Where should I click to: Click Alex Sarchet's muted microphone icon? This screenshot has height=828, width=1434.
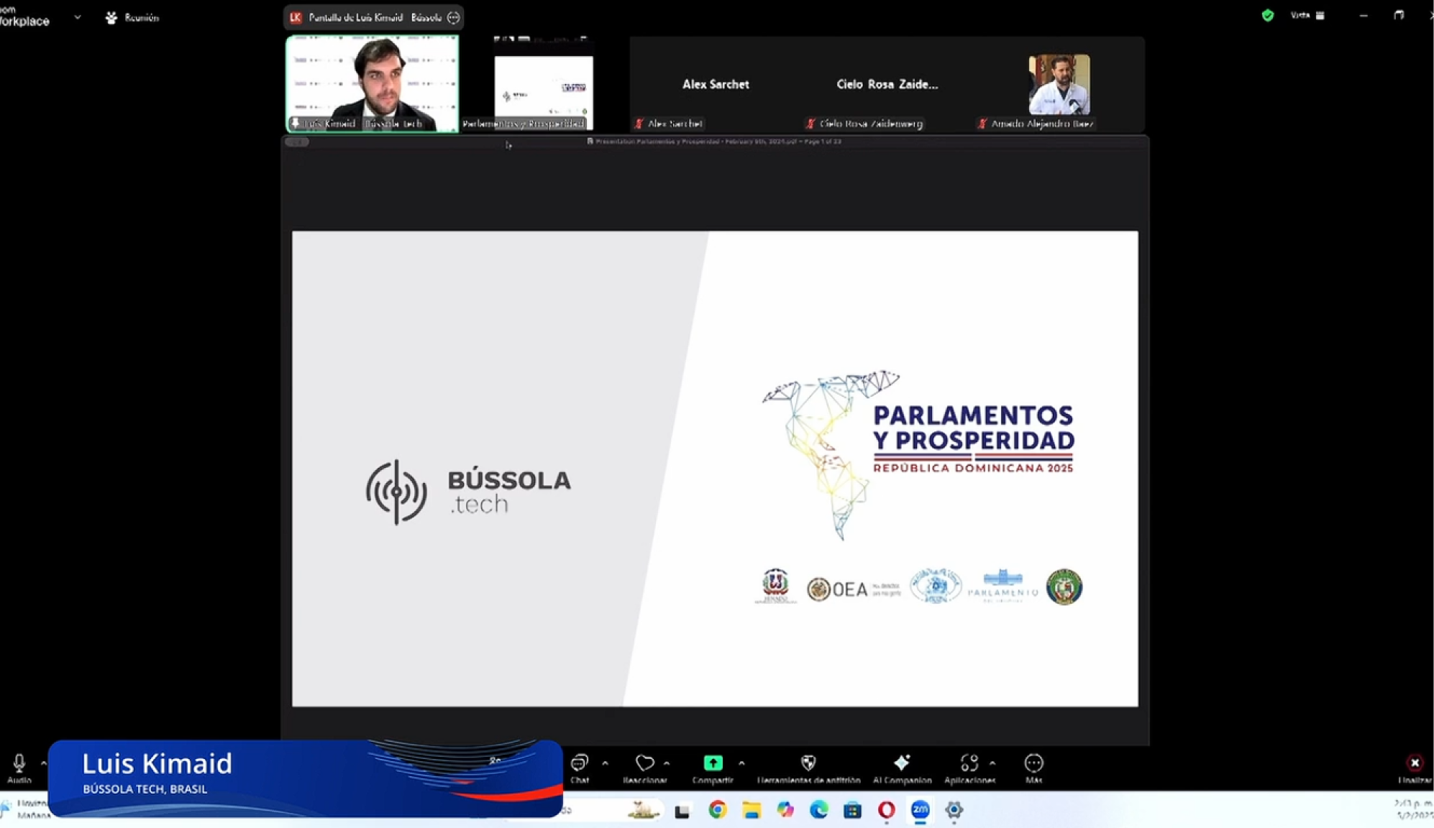click(x=639, y=124)
